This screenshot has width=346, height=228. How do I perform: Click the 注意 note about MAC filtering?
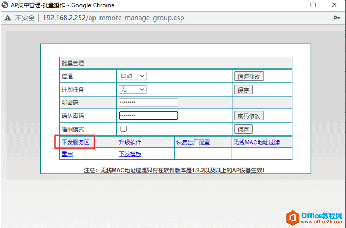point(174,170)
